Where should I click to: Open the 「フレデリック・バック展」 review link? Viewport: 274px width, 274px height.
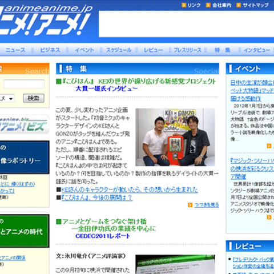click(253, 263)
